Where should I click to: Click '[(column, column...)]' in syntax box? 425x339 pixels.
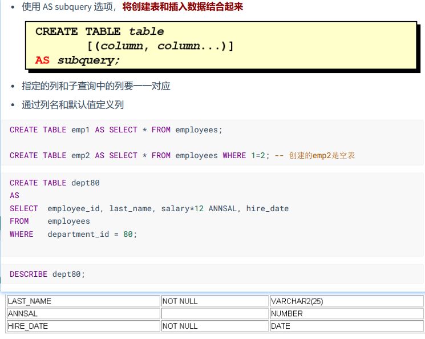click(160, 46)
